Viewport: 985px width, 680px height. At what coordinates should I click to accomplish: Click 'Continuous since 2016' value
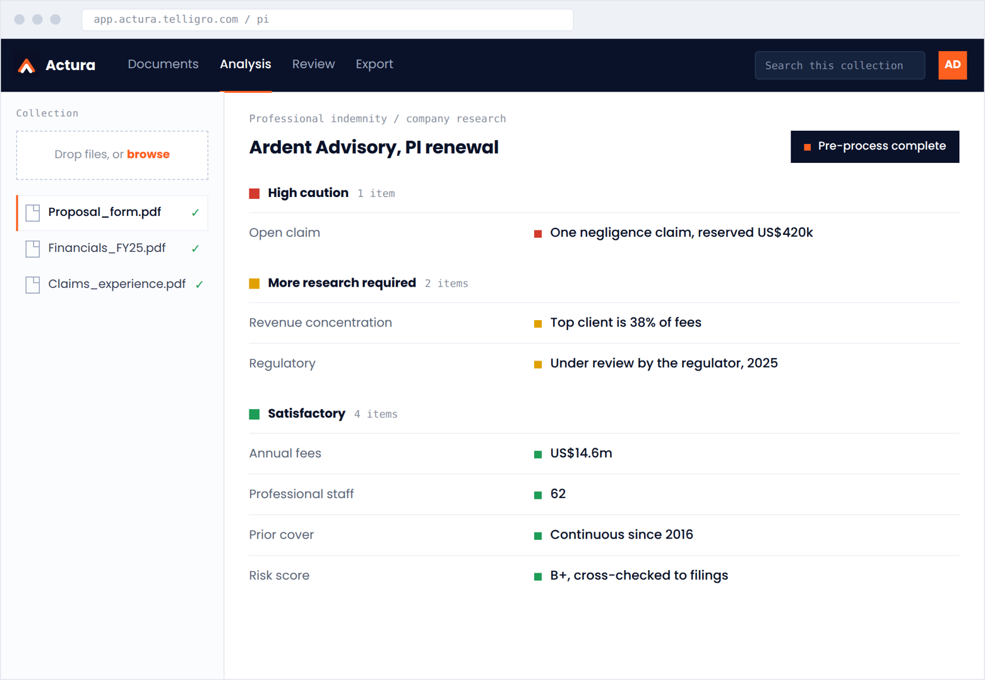pyautogui.click(x=621, y=535)
